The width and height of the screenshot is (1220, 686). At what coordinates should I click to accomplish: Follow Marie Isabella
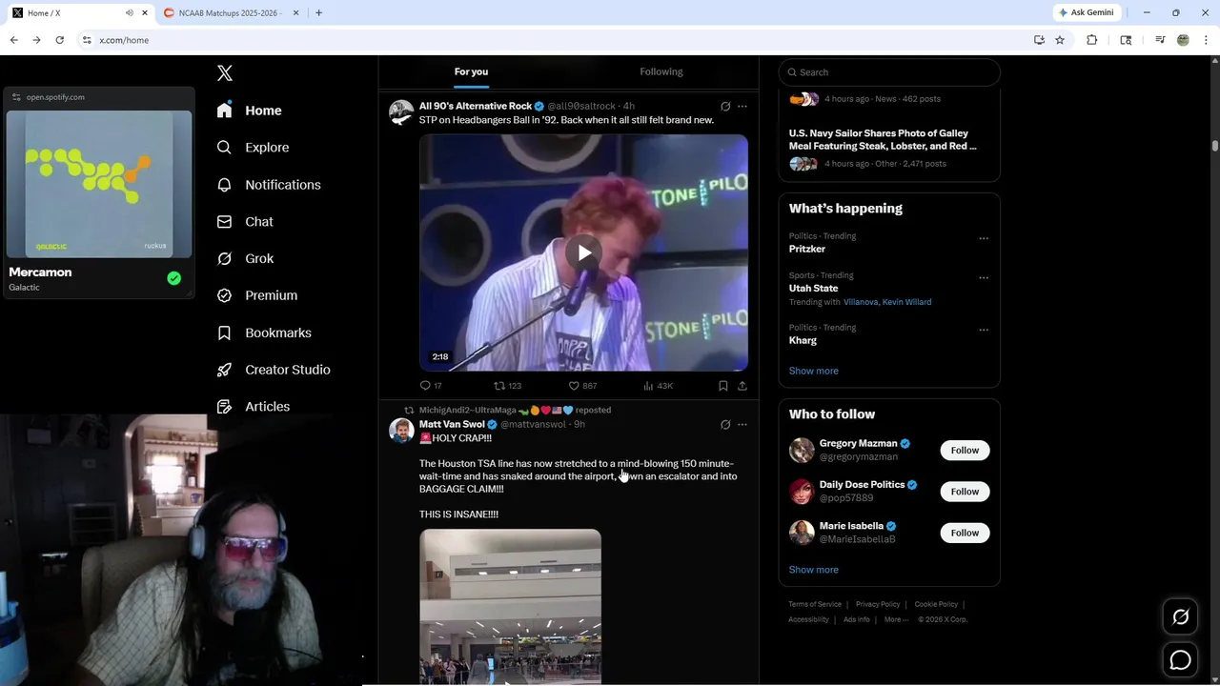[x=965, y=533]
